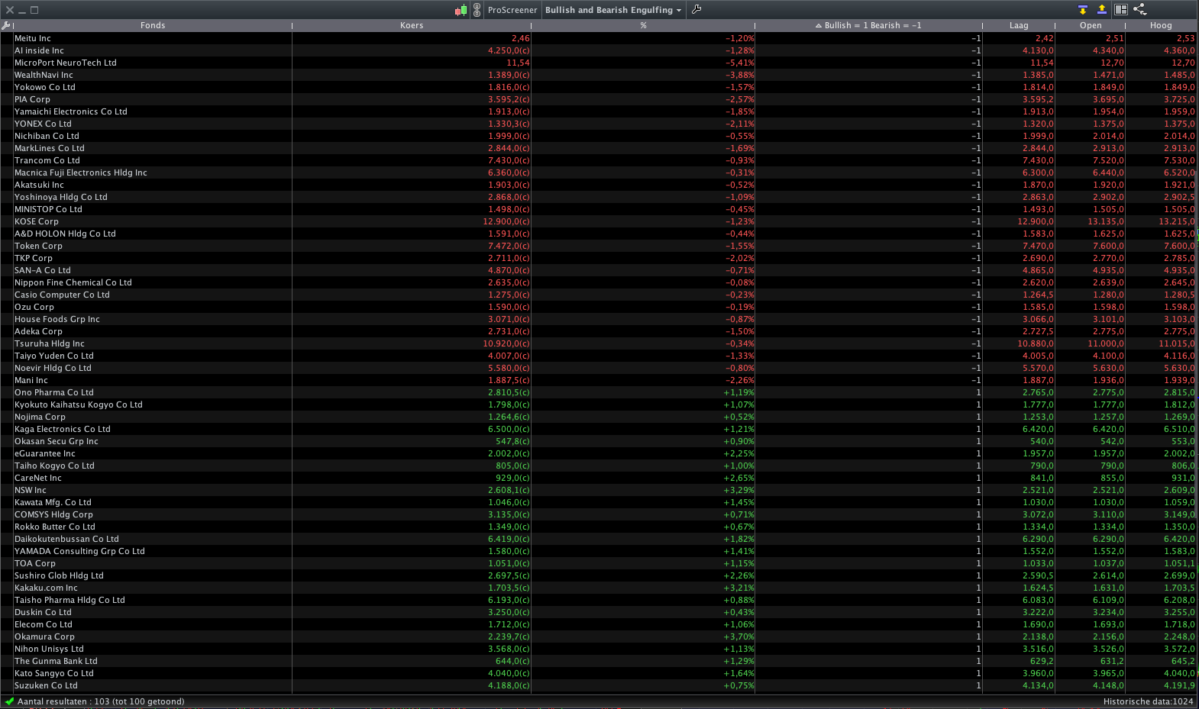This screenshot has height=709, width=1199.
Task: Select Ono Pharma Co Ltd row
Action: 599,392
